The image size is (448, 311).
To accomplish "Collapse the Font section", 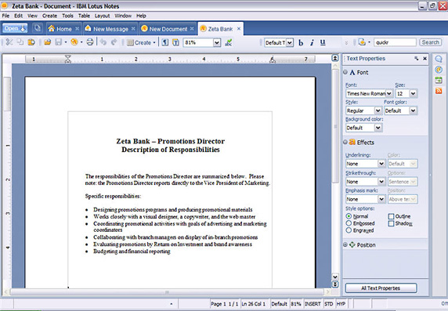I will (345, 72).
